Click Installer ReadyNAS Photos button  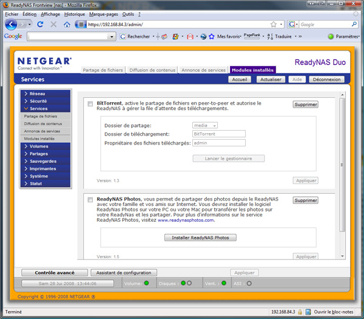coord(200,238)
